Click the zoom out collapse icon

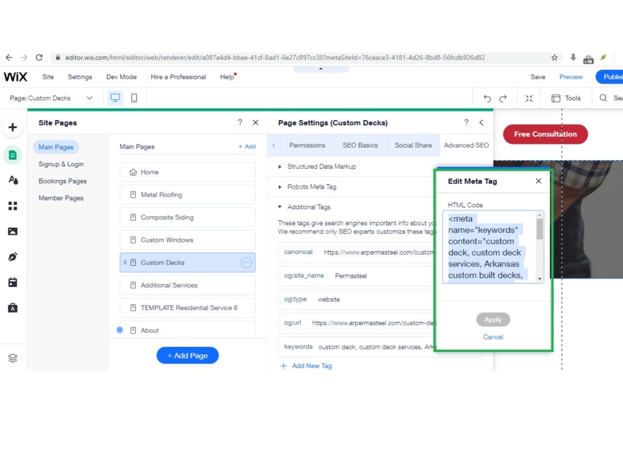tap(529, 98)
